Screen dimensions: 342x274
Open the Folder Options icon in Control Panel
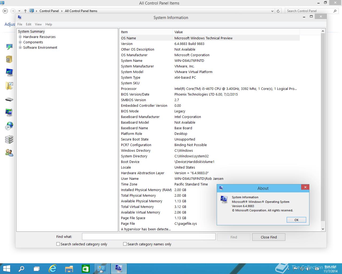[9, 86]
